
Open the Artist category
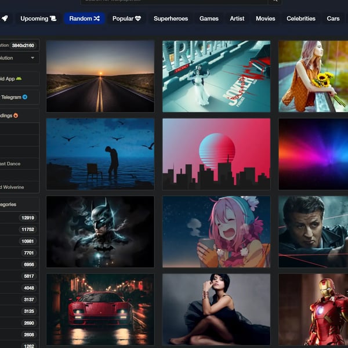[237, 19]
